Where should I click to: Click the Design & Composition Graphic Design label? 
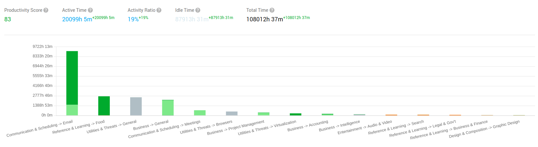coord(484,129)
